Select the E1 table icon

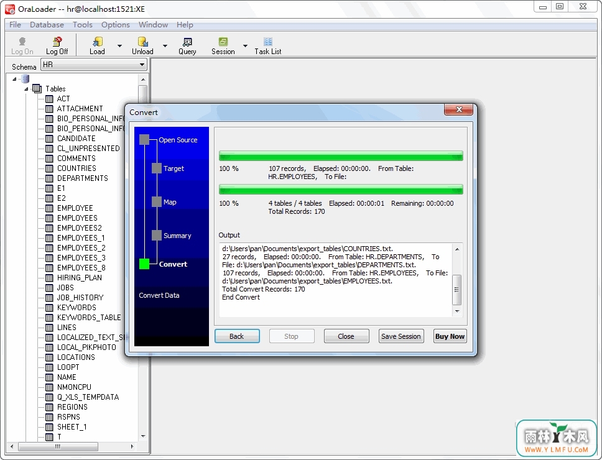[49, 188]
